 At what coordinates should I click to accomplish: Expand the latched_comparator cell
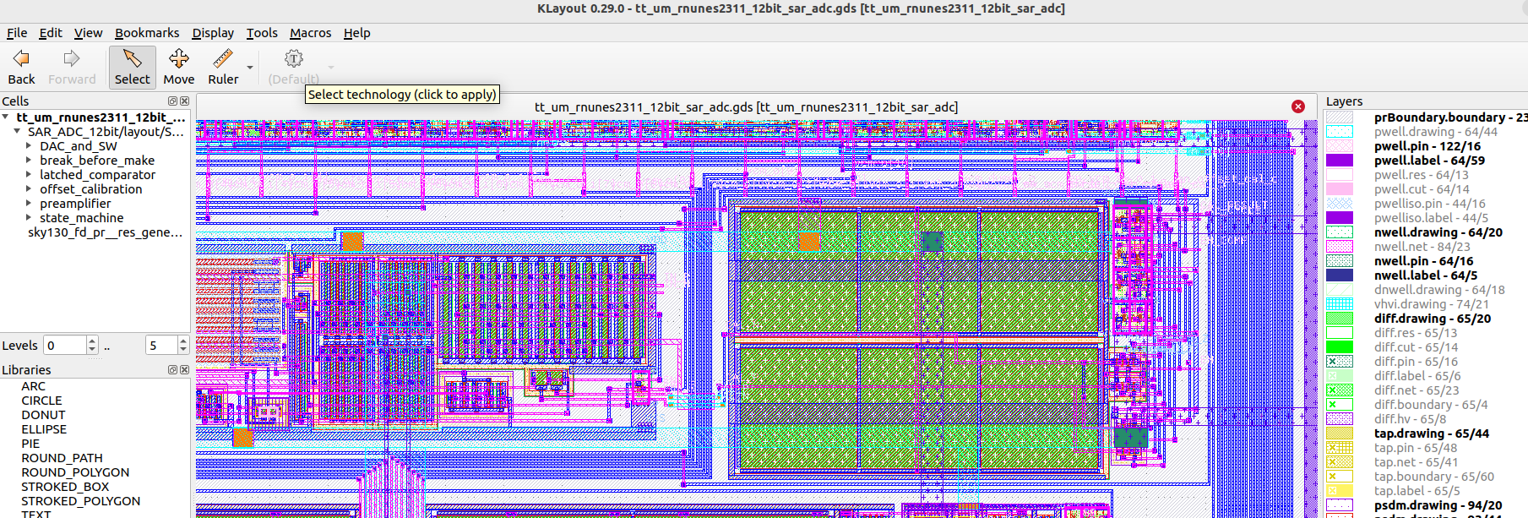[29, 175]
